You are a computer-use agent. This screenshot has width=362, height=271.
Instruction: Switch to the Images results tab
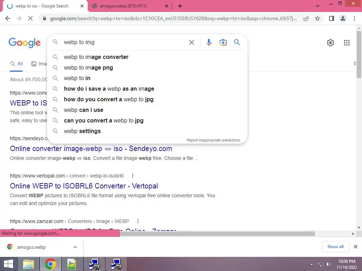click(x=39, y=64)
